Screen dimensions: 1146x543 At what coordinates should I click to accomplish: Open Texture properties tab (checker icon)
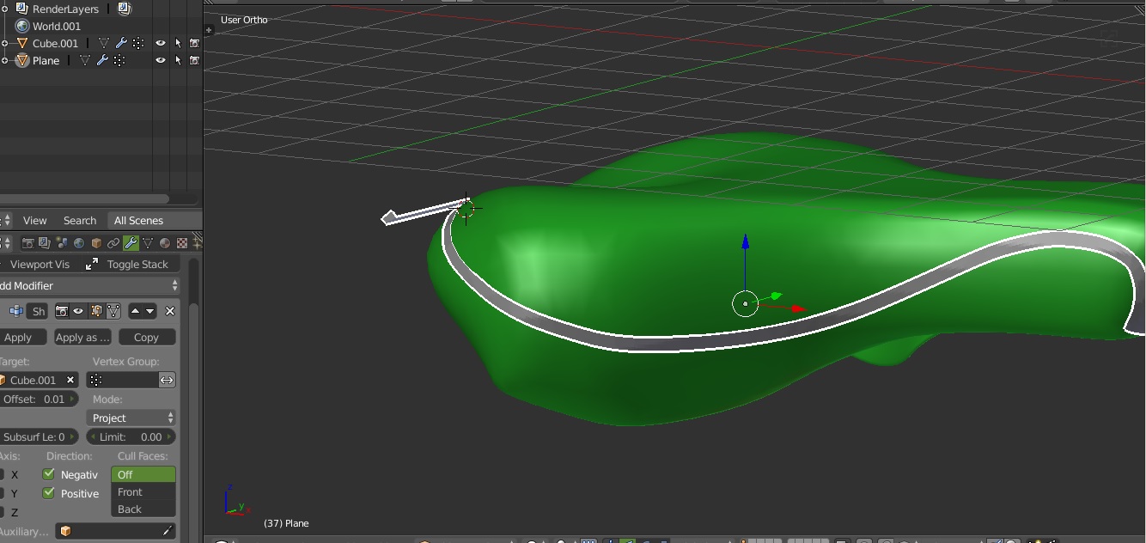[182, 243]
